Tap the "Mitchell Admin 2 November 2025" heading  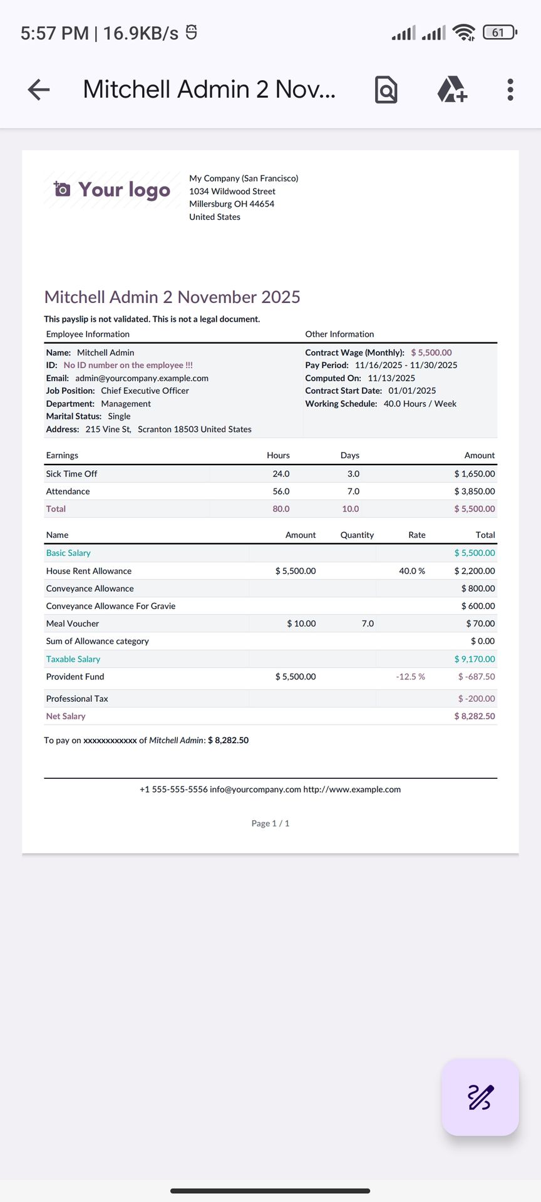[x=172, y=297]
